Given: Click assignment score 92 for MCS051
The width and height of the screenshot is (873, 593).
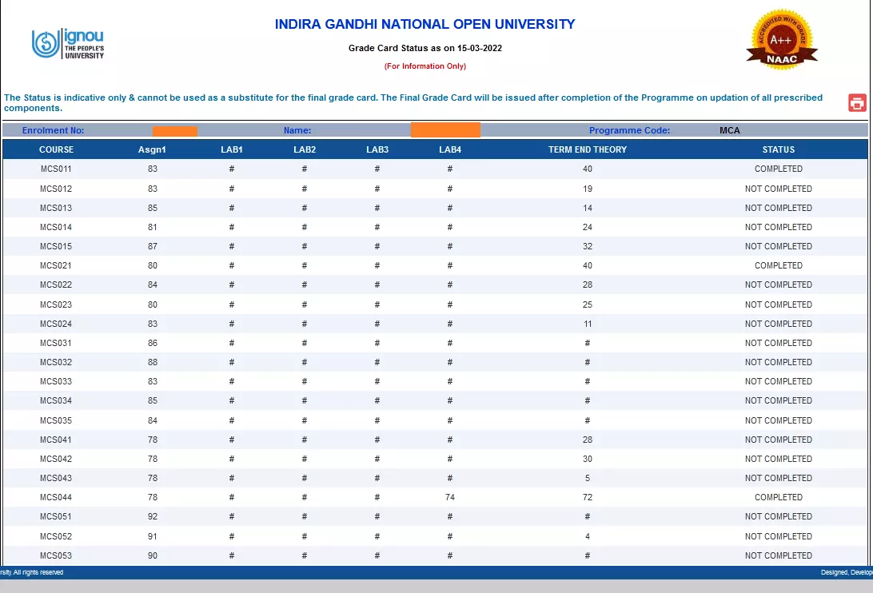Looking at the screenshot, I should point(153,516).
